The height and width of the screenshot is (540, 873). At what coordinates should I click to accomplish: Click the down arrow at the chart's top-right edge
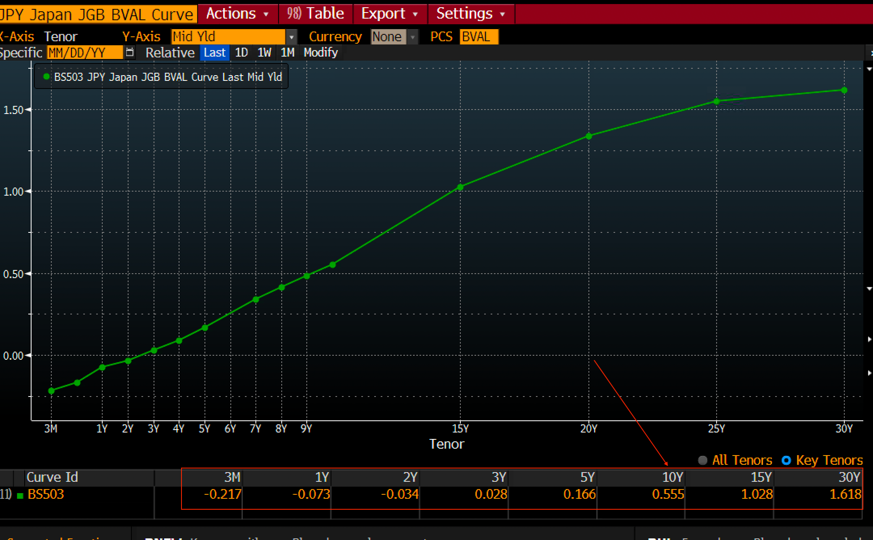click(x=869, y=69)
